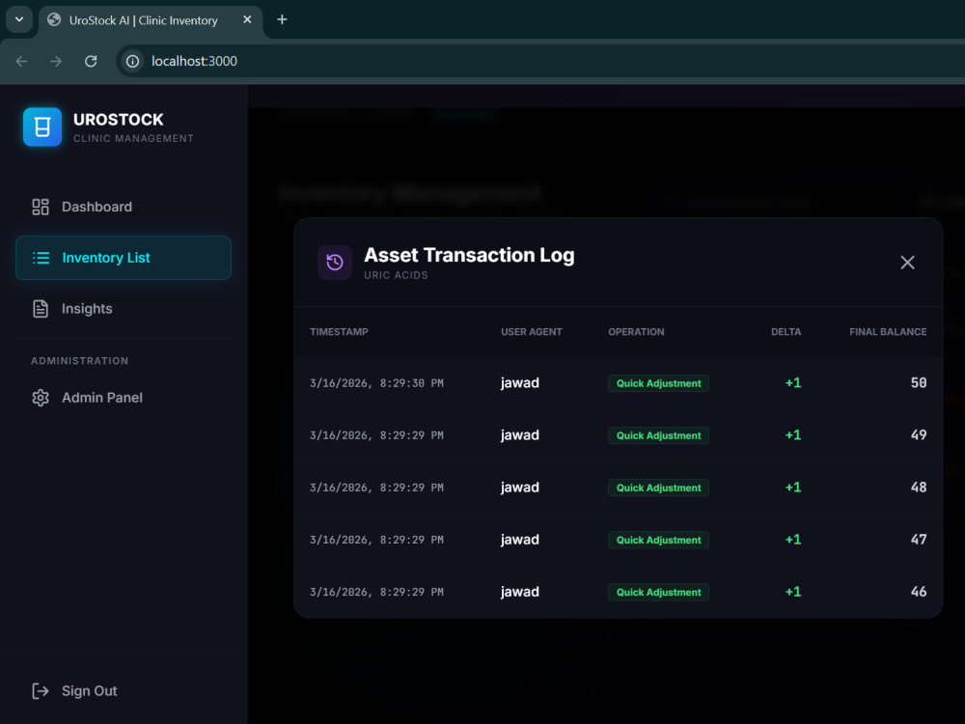Screen dimensions: 965x724
Task: Click the URIC ACIDS subtitle
Action: tap(396, 275)
